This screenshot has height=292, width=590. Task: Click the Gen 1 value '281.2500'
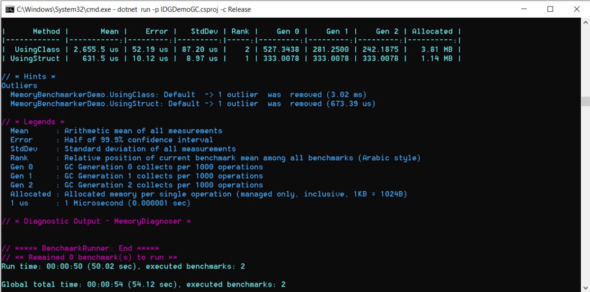click(331, 50)
